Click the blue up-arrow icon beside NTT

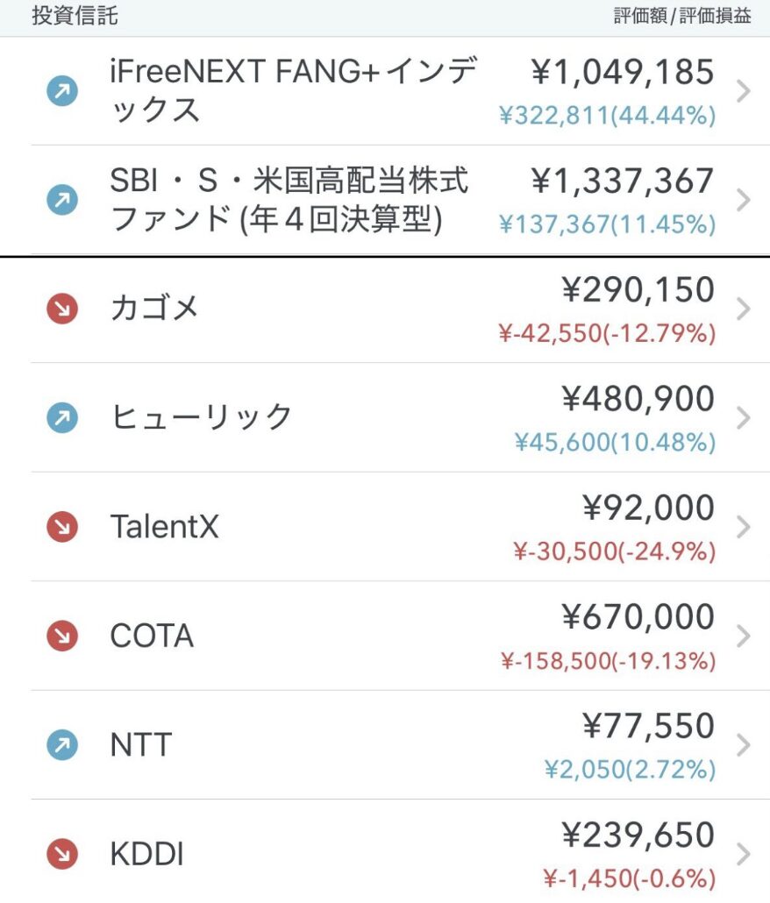(x=61, y=745)
